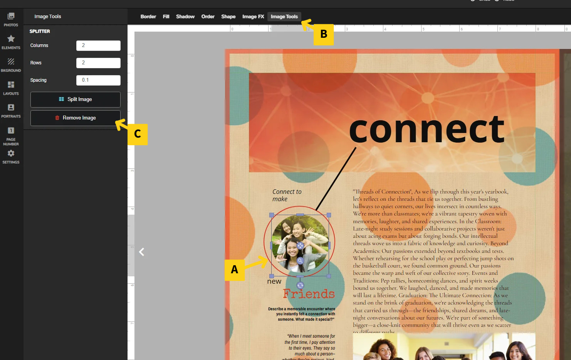Image resolution: width=571 pixels, height=360 pixels.
Task: Click the 'connect' headline text
Action: 427,130
